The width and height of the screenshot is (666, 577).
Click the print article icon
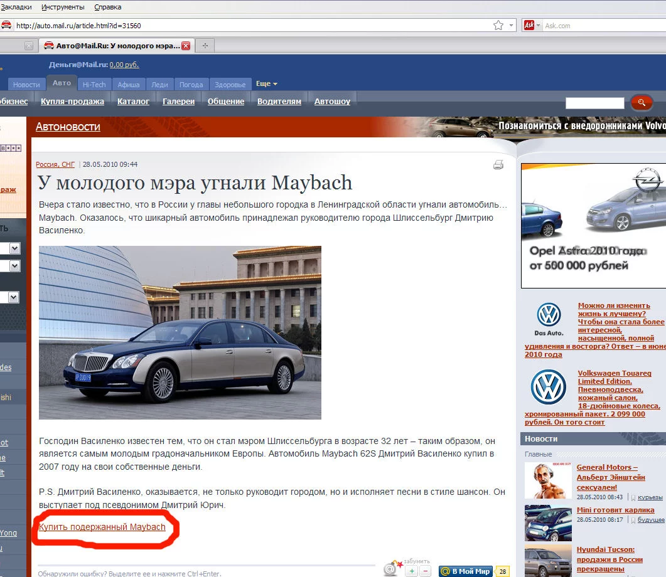(498, 164)
